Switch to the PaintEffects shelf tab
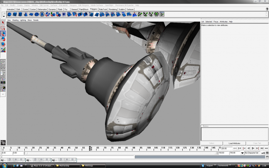269x168 pixels. click(x=84, y=10)
